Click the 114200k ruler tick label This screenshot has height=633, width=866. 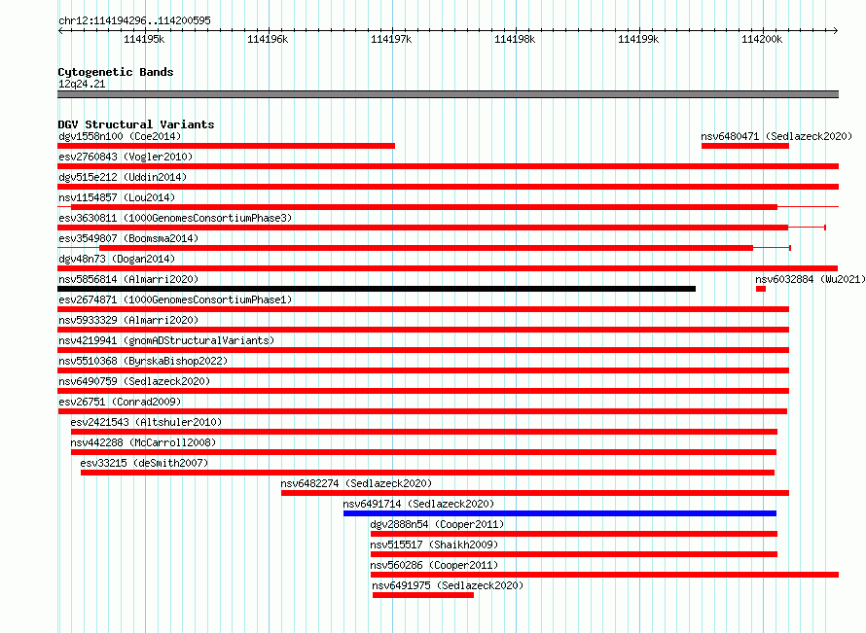(762, 39)
